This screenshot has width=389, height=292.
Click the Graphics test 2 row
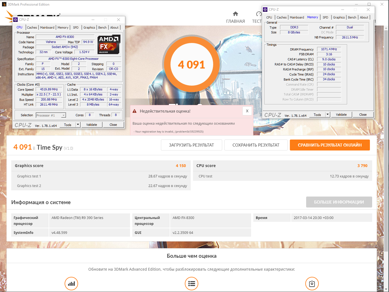(x=101, y=186)
